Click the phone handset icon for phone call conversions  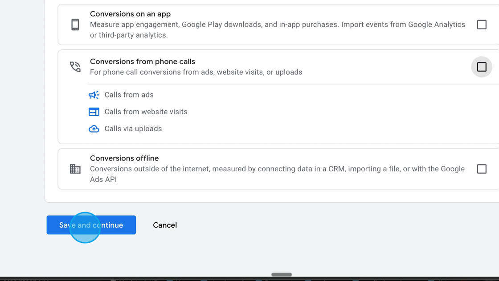click(75, 66)
